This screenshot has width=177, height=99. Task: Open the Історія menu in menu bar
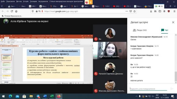coord(26,1)
